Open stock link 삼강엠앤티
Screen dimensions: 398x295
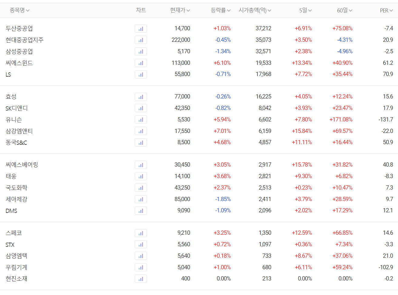click(x=19, y=131)
